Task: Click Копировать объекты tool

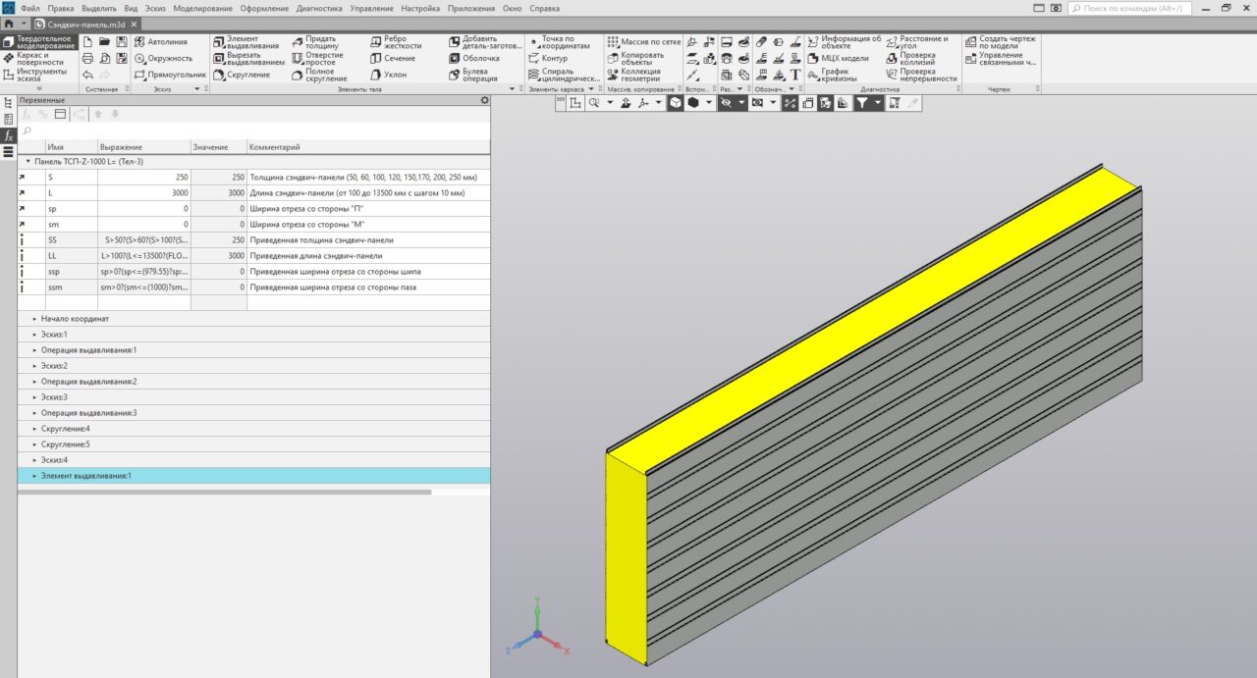Action: click(635, 58)
